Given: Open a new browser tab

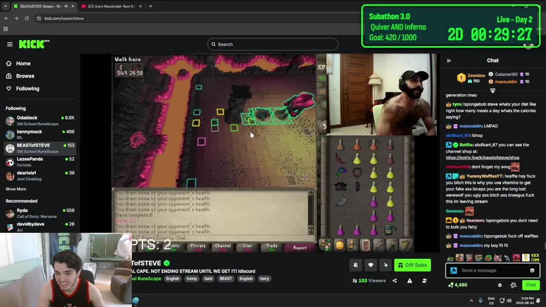Looking at the screenshot, I should point(151,6).
